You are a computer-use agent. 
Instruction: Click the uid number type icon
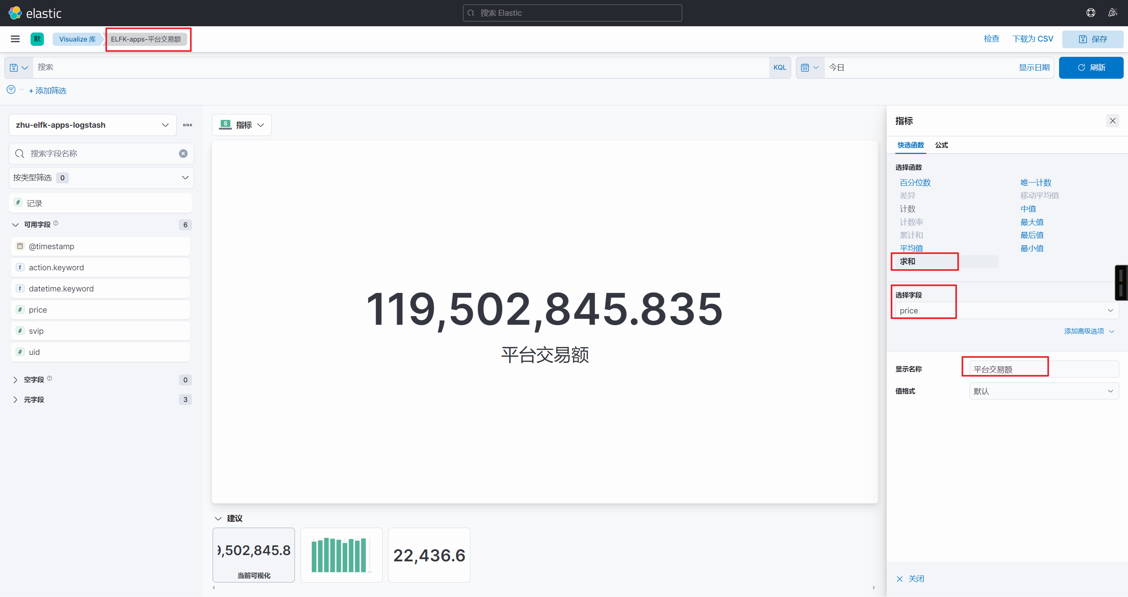point(20,352)
